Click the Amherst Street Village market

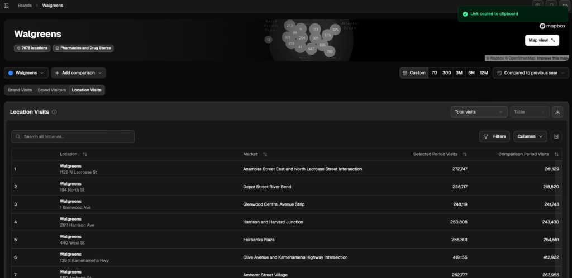click(x=265, y=275)
